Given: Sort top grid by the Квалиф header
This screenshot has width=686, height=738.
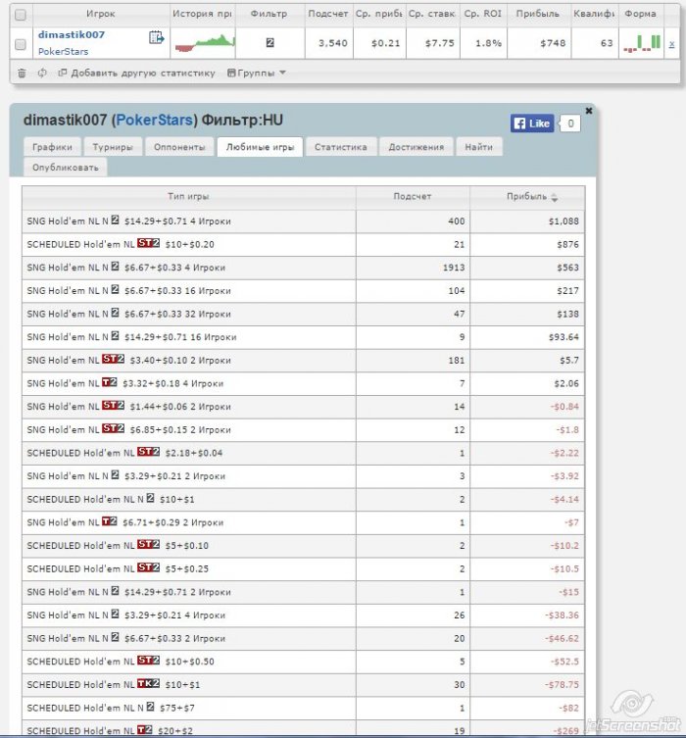Looking at the screenshot, I should click(594, 14).
